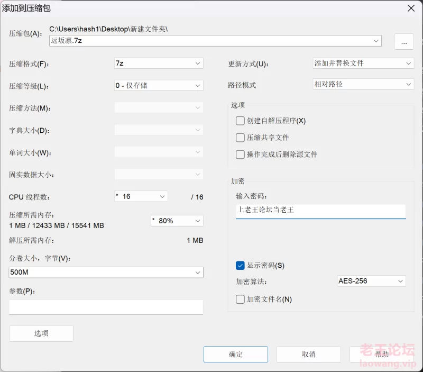Expand the 路径模式 相对路径 dropdown
Screen dimensions: 423x372
pyautogui.click(x=363, y=84)
